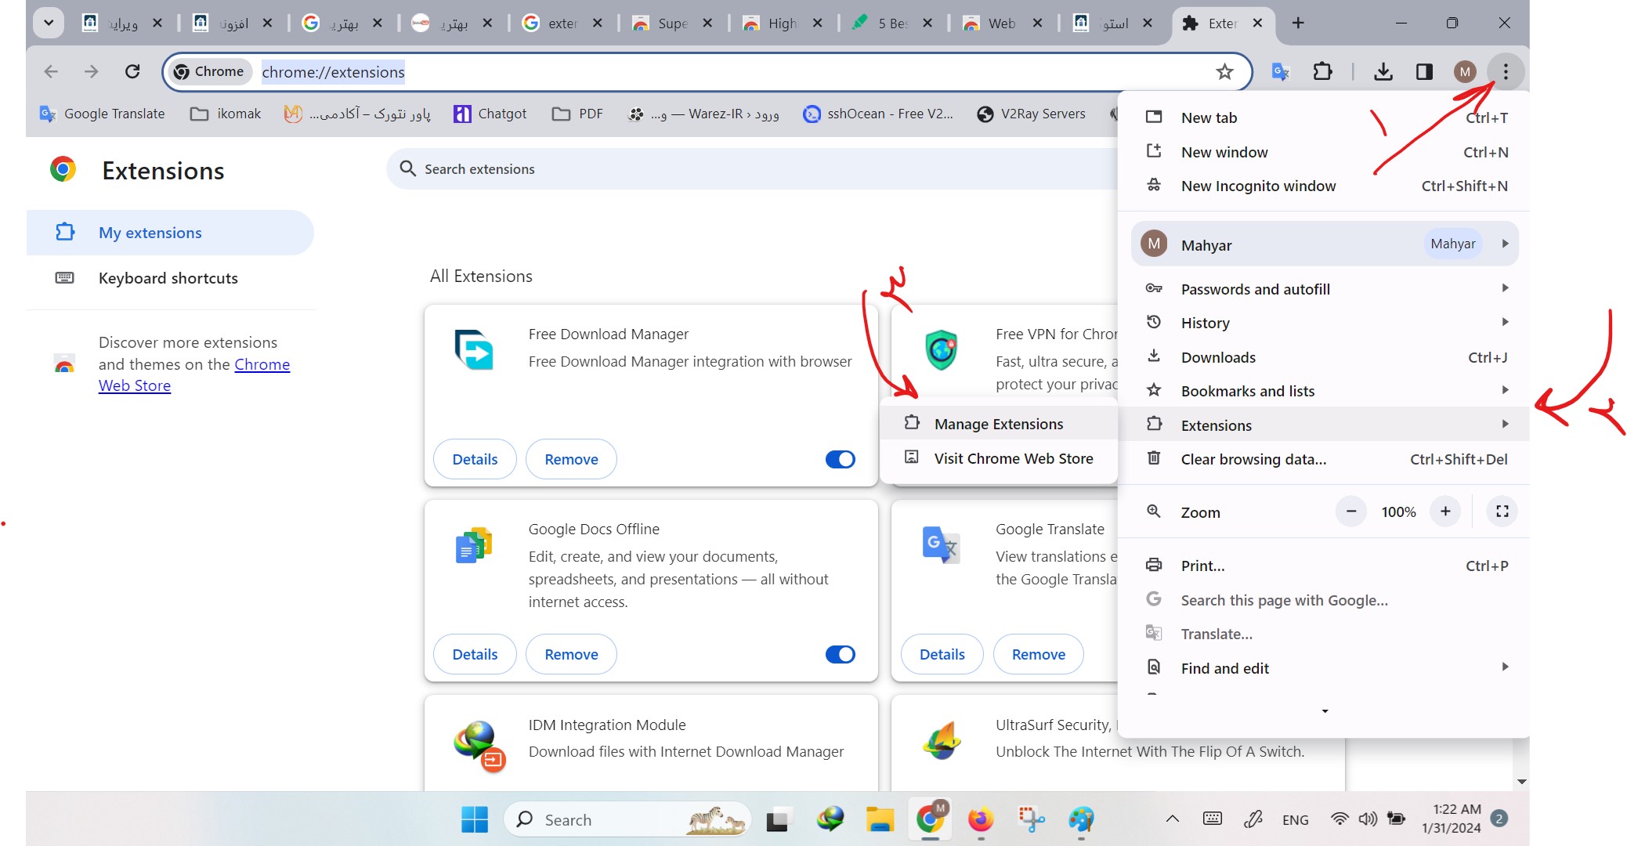Enter fullscreen via the zoom fullscreen icon
1627x846 pixels.
1502,512
